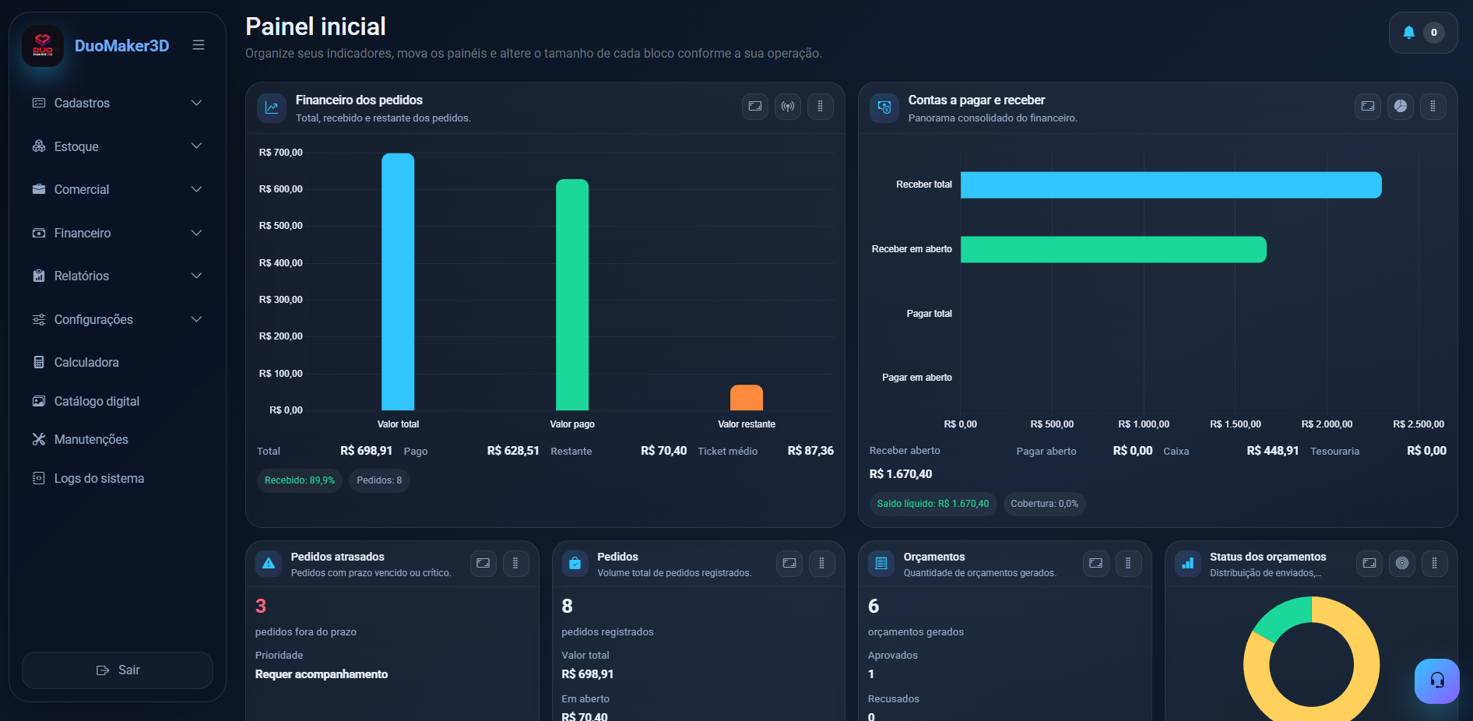Open the Configurações sidebar menu
This screenshot has width=1473, height=721.
(x=118, y=319)
